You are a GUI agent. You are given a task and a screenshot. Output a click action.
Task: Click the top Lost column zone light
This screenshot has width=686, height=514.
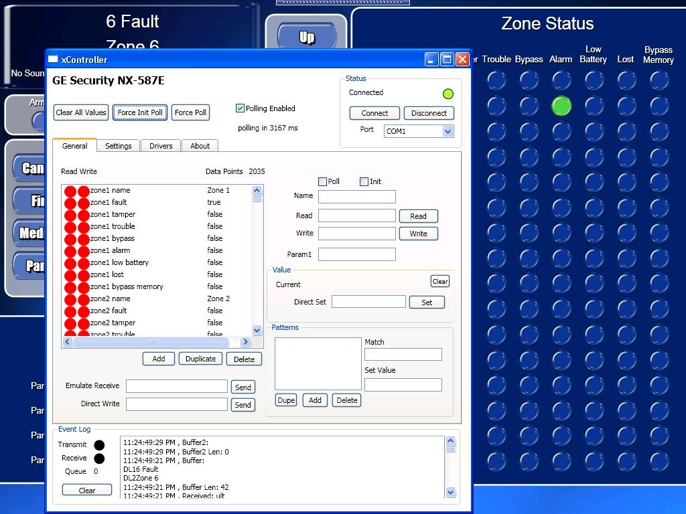click(x=626, y=80)
